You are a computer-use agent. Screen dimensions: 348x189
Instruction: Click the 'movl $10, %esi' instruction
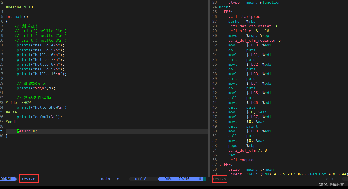[x=247, y=112]
